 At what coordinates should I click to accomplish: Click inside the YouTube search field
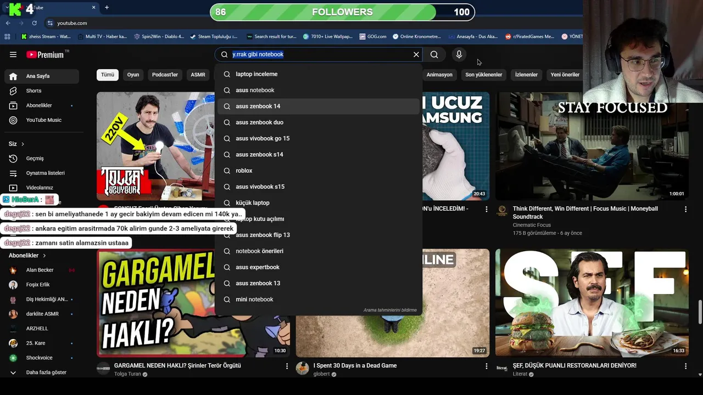319,54
